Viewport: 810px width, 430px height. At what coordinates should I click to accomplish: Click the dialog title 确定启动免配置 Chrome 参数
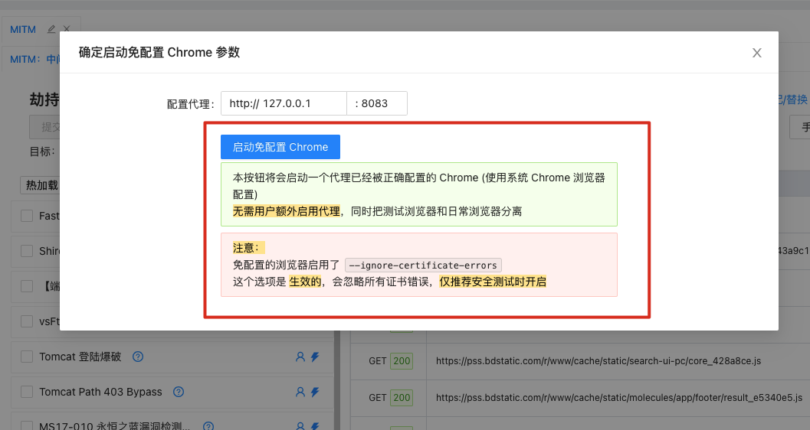click(x=159, y=53)
